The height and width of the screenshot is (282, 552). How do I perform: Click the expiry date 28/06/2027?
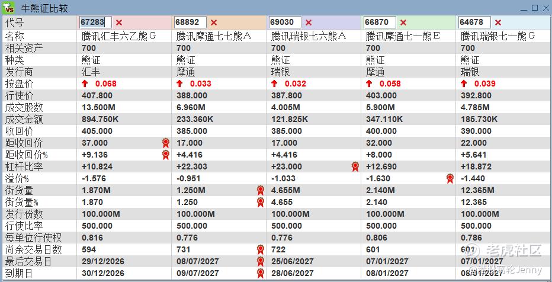pyautogui.click(x=293, y=273)
